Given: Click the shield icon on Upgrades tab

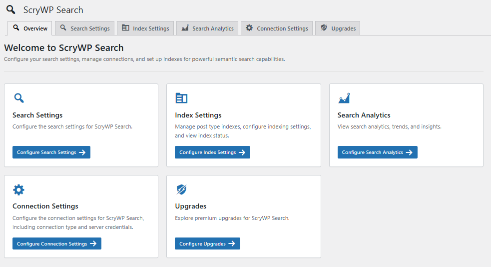Looking at the screenshot, I should point(324,28).
